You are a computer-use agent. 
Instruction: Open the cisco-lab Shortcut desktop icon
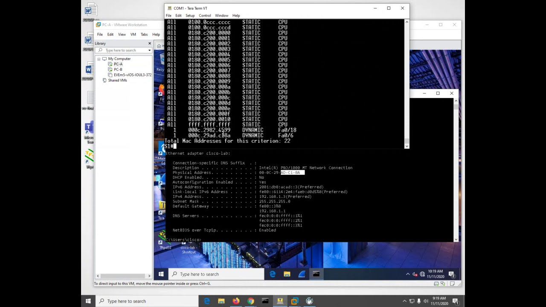point(188,249)
